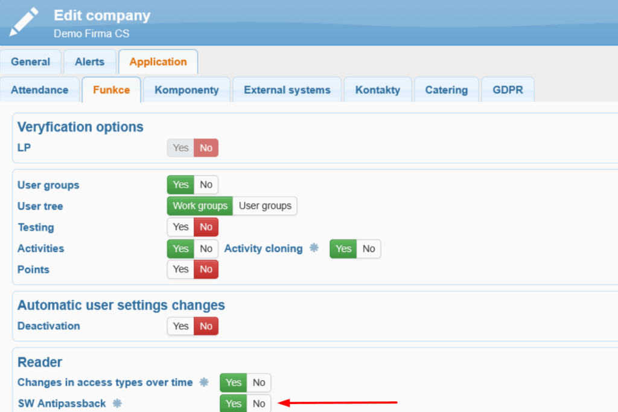Switch User tree to User groups

click(265, 206)
